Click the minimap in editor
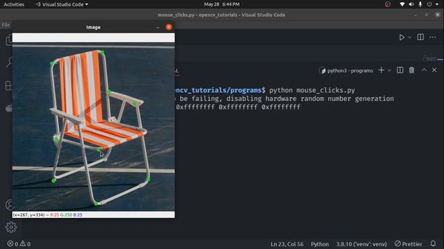The height and width of the screenshot is (249, 444). [433, 59]
